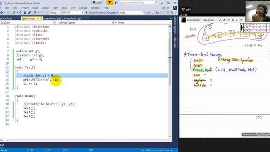Collapse the void main() function block
Screen dimensions: 270x152
pos(15,96)
